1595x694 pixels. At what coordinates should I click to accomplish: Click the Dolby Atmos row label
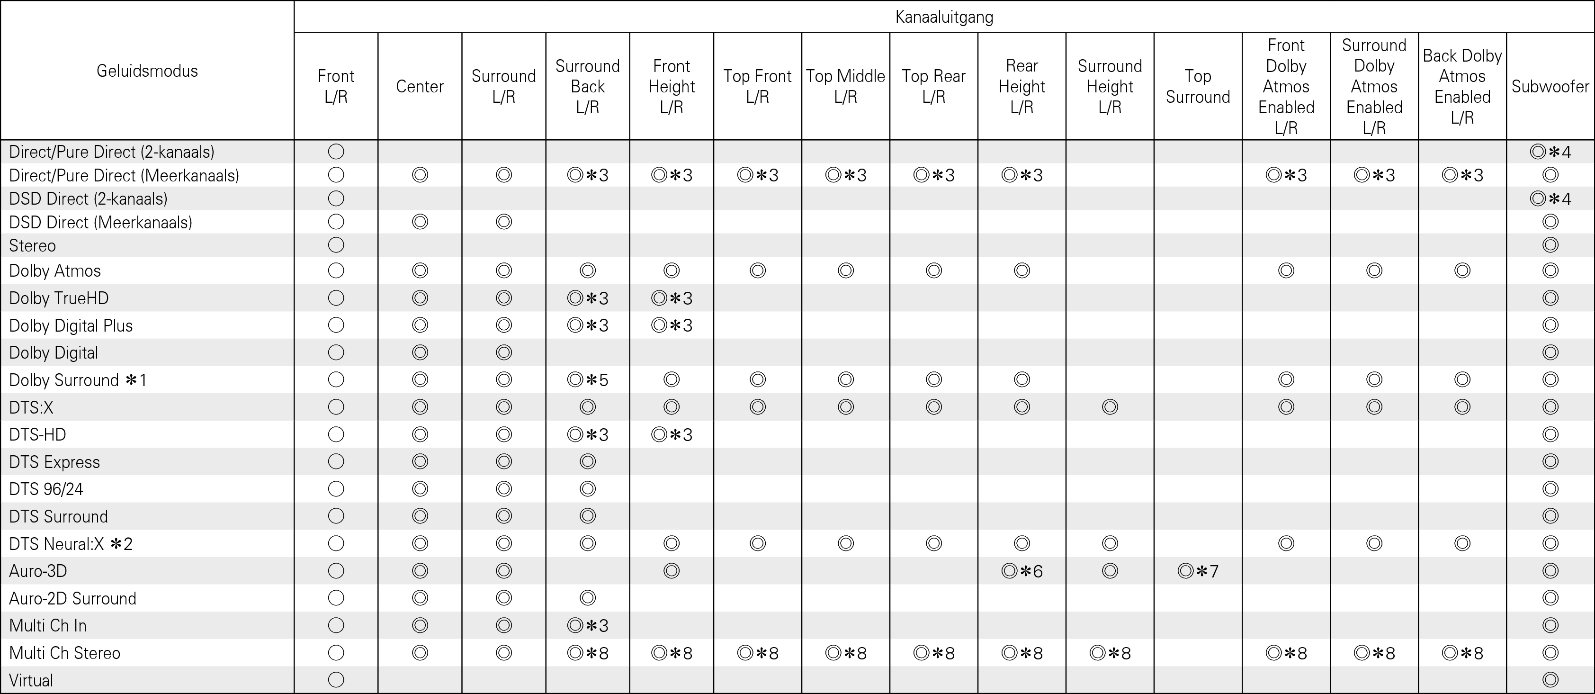[55, 271]
